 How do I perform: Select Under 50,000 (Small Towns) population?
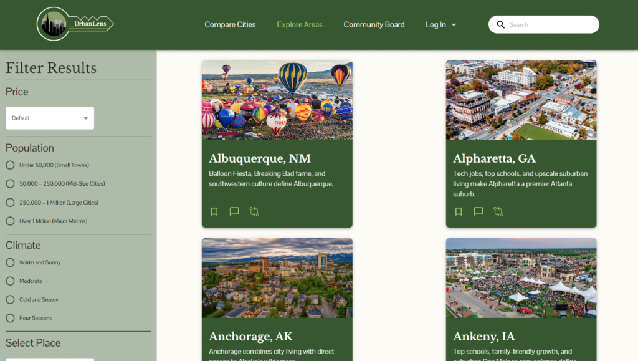pos(10,165)
